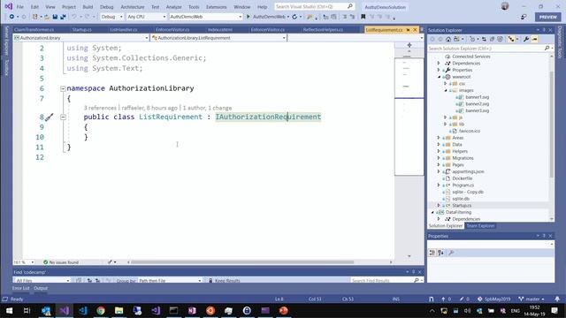The height and width of the screenshot is (318, 566).
Task: Switch to the Startup.cs editor tab
Action: click(81, 30)
